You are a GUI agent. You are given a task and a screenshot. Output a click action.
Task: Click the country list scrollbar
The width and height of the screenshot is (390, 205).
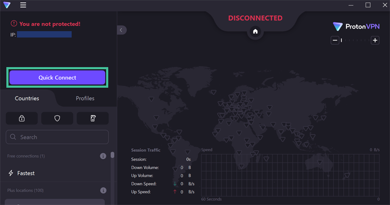click(x=112, y=155)
